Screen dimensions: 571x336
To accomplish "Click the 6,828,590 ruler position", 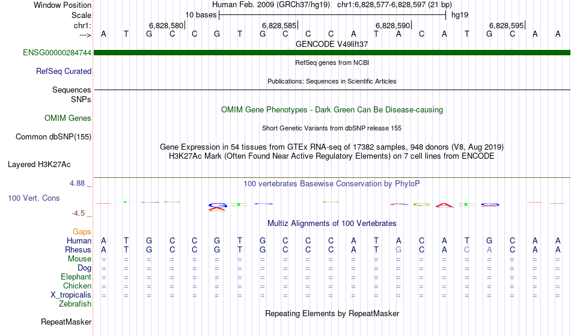I will tap(393, 25).
